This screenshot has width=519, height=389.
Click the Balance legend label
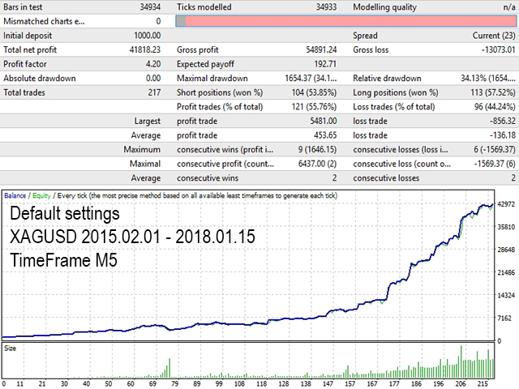15,195
